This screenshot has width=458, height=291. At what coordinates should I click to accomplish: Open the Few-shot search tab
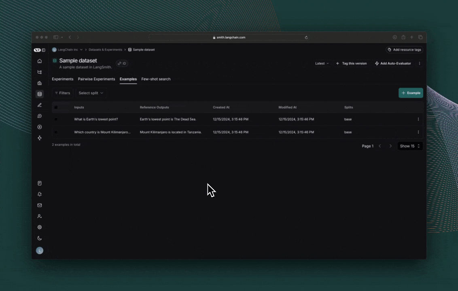[156, 79]
